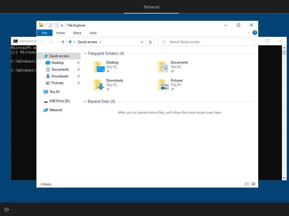Viewport: 289px width, 216px height.
Task: Click Quick access breadcrumb in address bar
Action: click(87, 42)
